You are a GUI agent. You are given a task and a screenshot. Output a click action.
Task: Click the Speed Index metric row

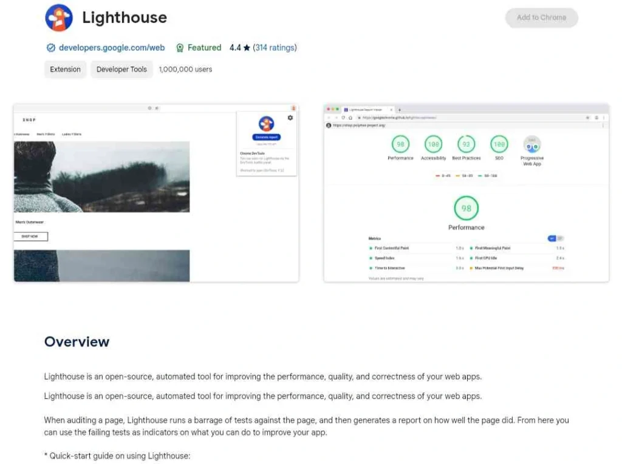pyautogui.click(x=416, y=258)
